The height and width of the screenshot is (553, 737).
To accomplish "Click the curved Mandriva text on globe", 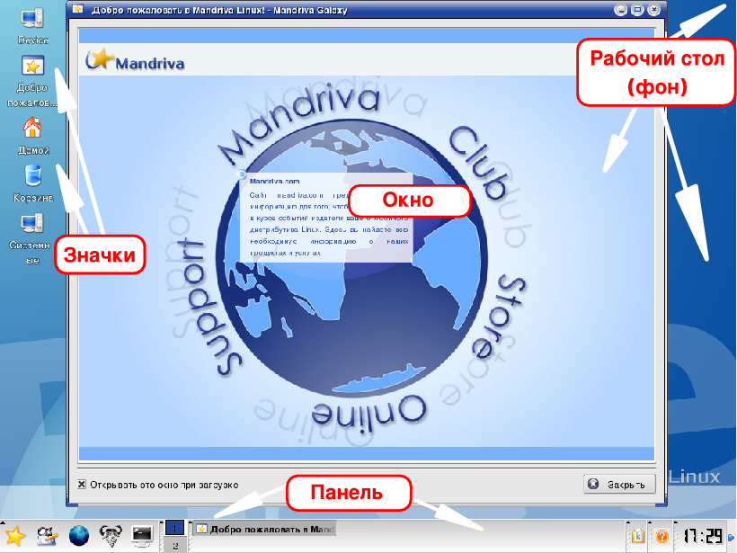I will click(x=299, y=123).
